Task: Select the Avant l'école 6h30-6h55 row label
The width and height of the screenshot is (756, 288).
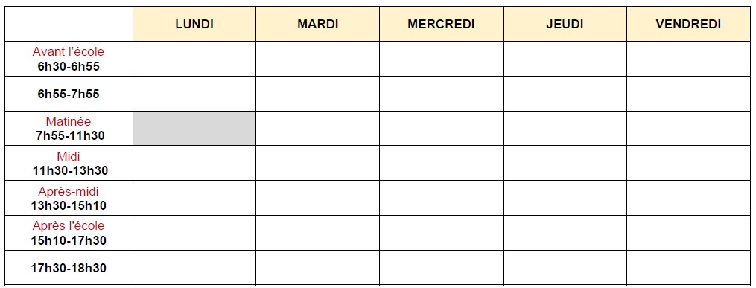Action: click(69, 59)
